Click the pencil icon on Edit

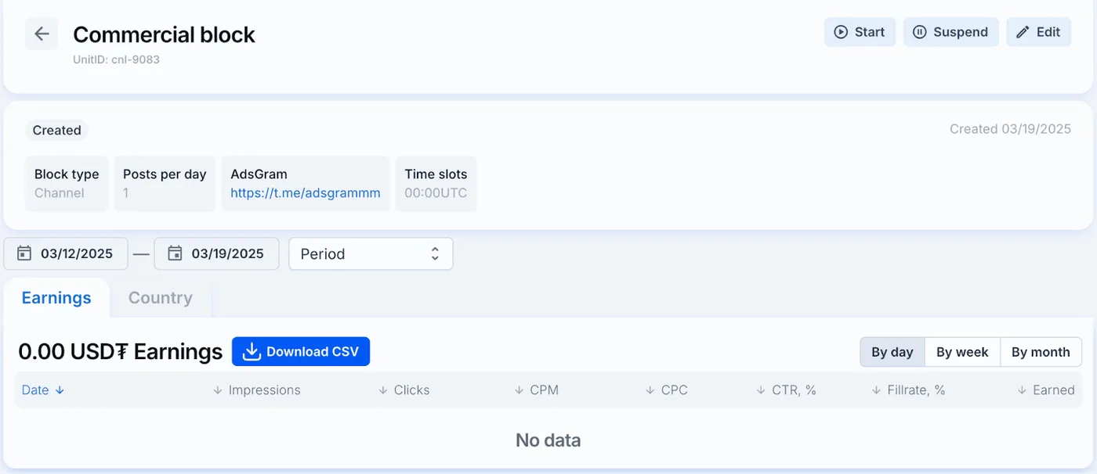click(1023, 32)
